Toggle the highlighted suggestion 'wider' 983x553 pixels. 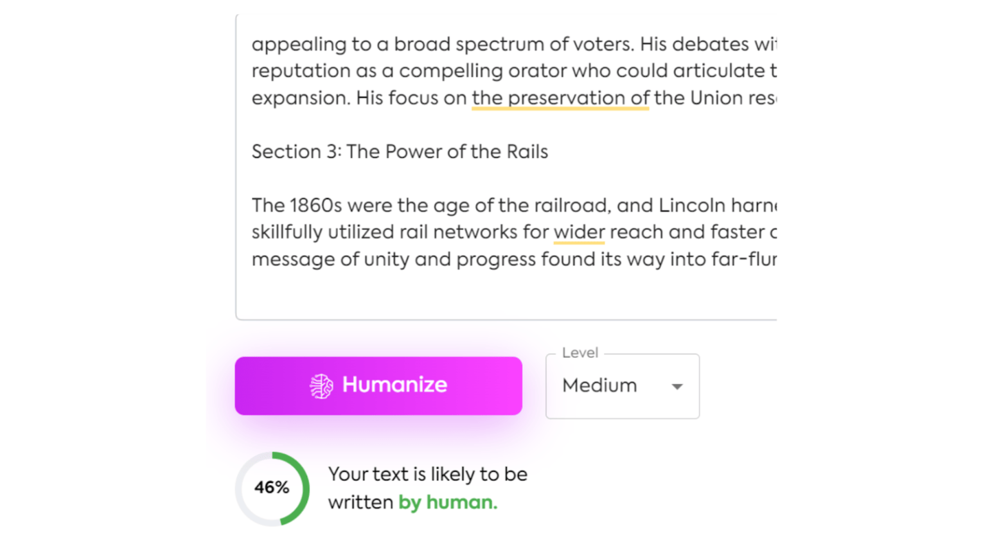click(x=578, y=232)
